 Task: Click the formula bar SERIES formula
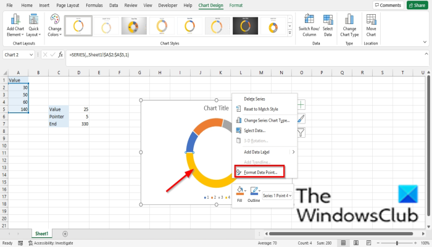click(x=99, y=54)
